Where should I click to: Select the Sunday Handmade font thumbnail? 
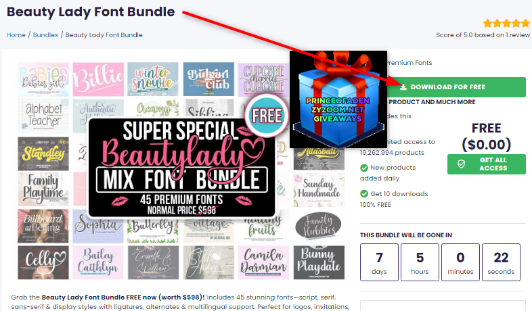pos(319,189)
